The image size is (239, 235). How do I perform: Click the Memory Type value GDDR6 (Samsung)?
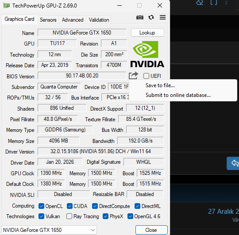pyautogui.click(x=65, y=130)
